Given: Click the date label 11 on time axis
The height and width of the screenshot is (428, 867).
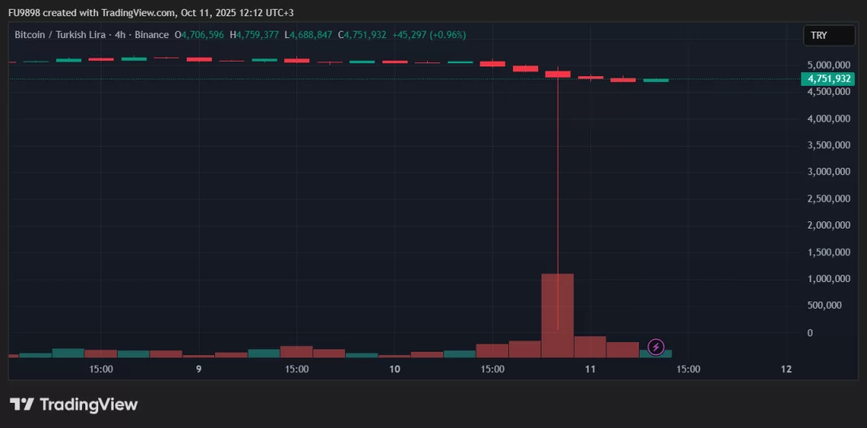Looking at the screenshot, I should [590, 369].
